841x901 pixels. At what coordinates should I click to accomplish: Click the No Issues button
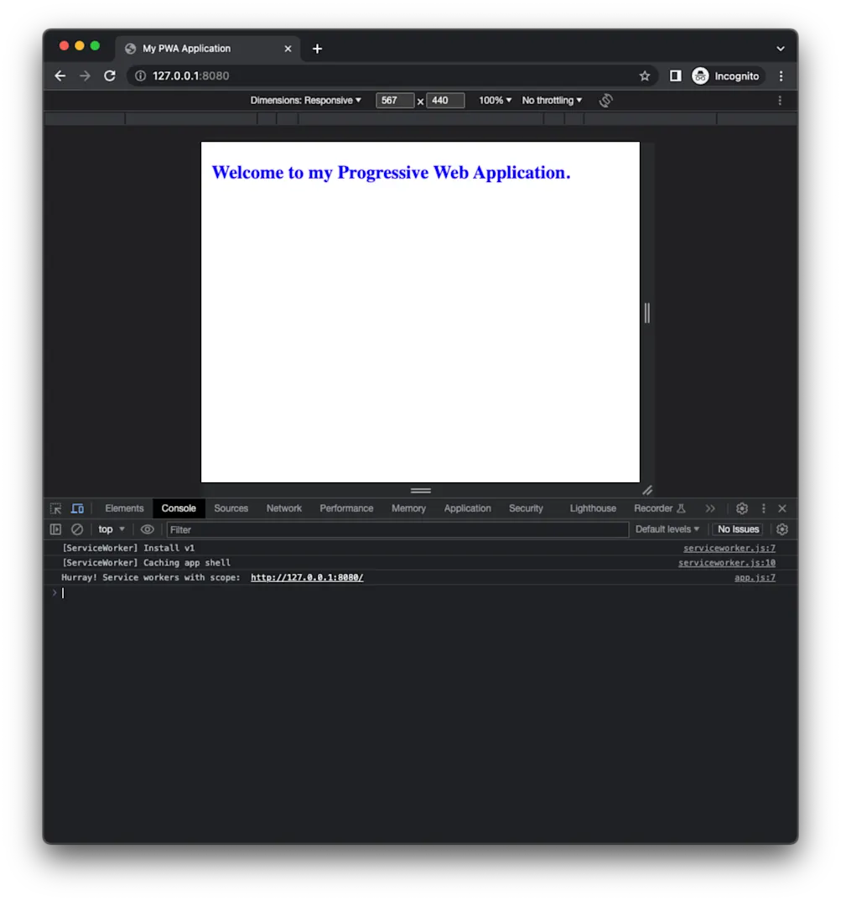pyautogui.click(x=738, y=529)
